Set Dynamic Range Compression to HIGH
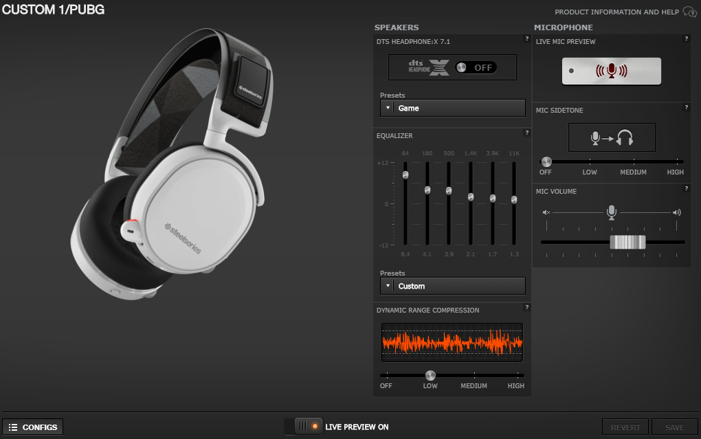 pos(516,386)
